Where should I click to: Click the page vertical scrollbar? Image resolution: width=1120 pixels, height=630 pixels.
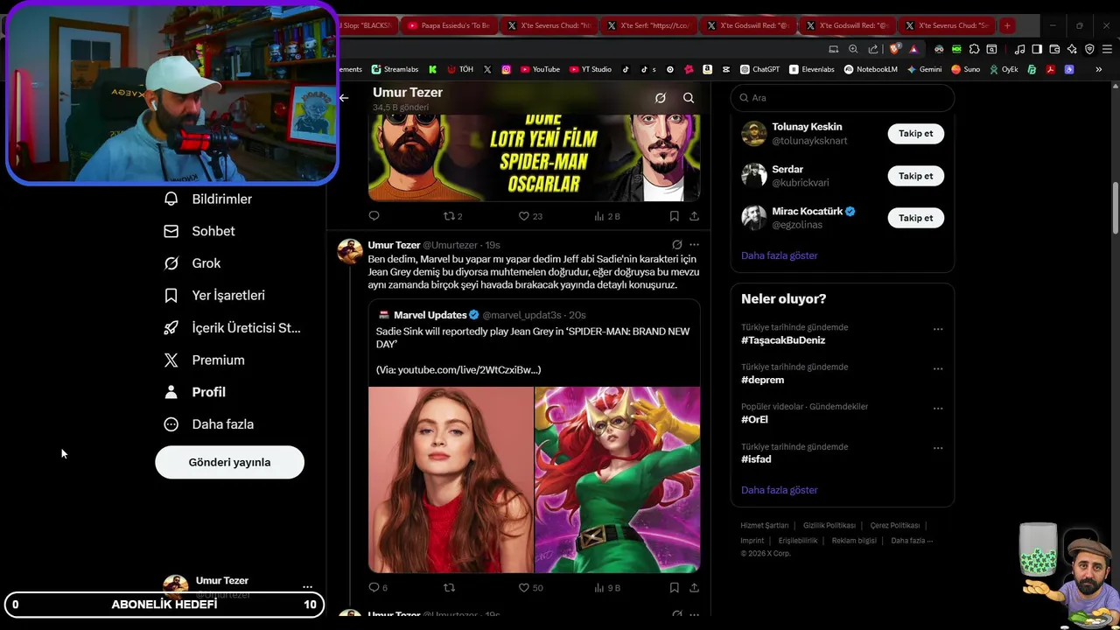point(1115,207)
